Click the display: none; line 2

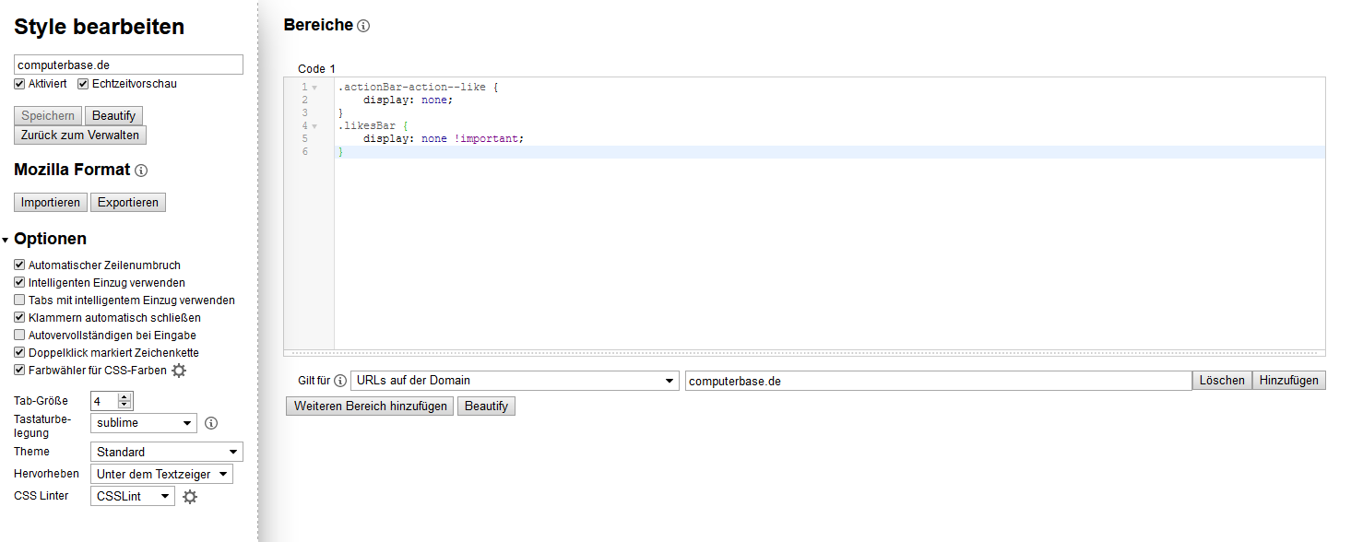(x=409, y=100)
